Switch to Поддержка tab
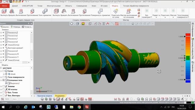Screen dimensions: 195x110 [60, 96]
